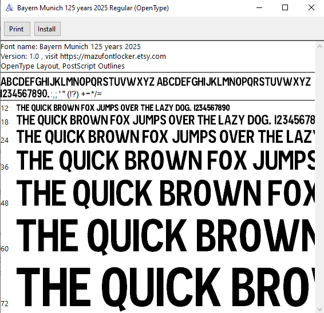Click the 18 point size label
The width and height of the screenshot is (324, 313).
click(5, 122)
